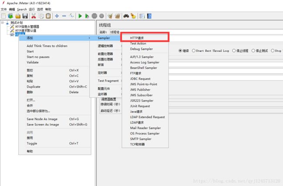283x186 pixels.
Task: Choose Save Node As Image
Action: 55,119
